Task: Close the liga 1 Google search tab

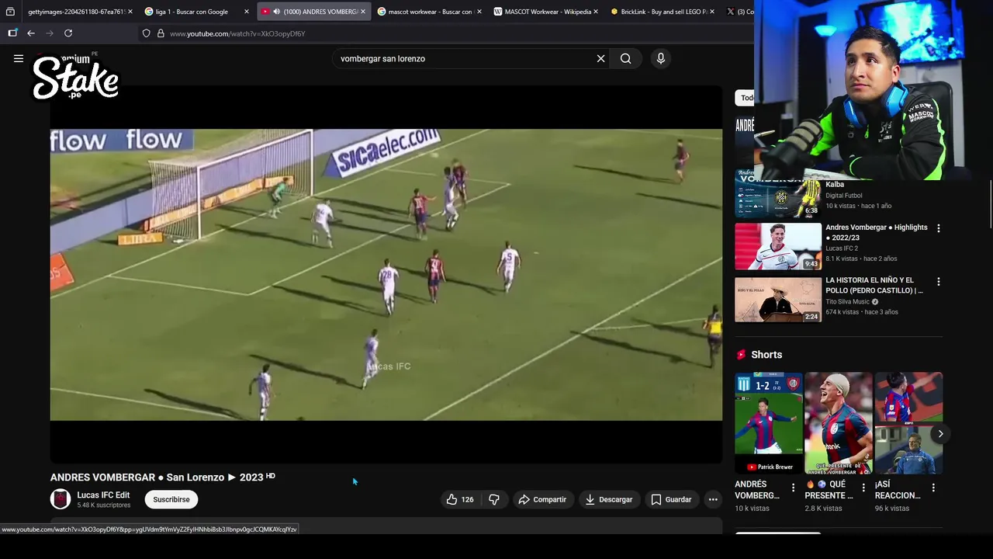Action: [x=247, y=12]
